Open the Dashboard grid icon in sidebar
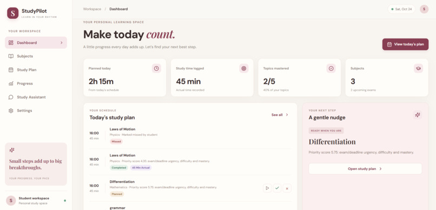Screen dimensions: 436x210 pyautogui.click(x=11, y=43)
